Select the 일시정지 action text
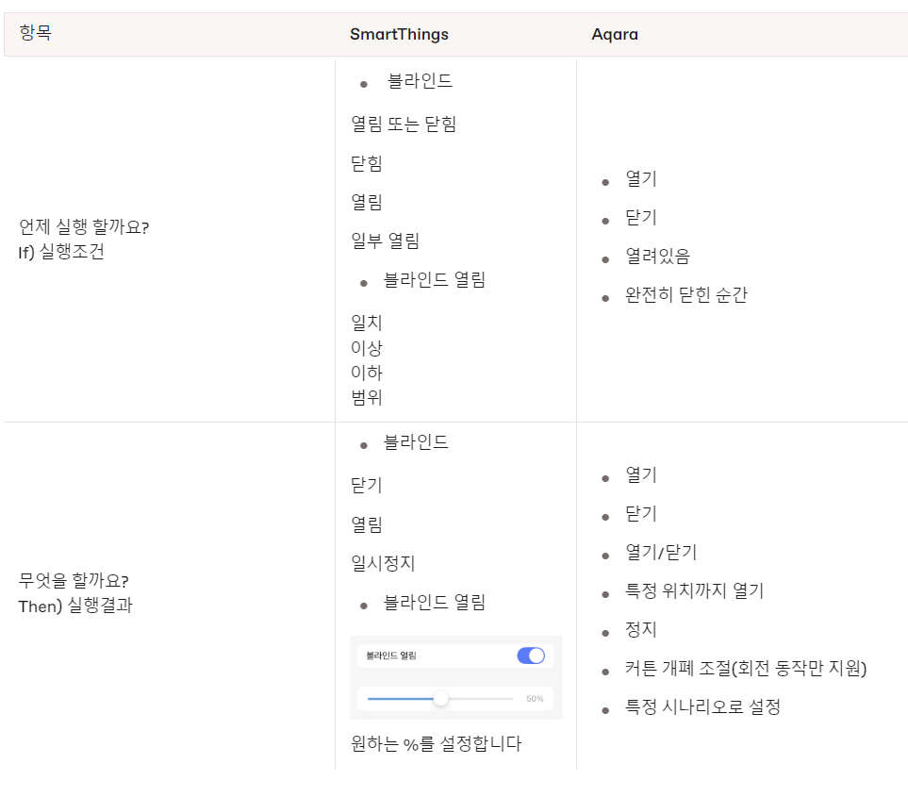 383,564
